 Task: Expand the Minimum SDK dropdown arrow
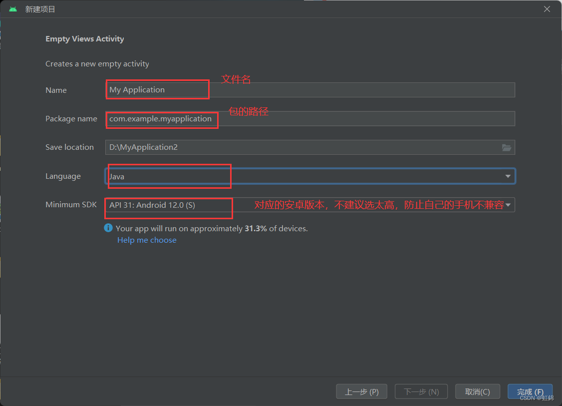(x=508, y=205)
